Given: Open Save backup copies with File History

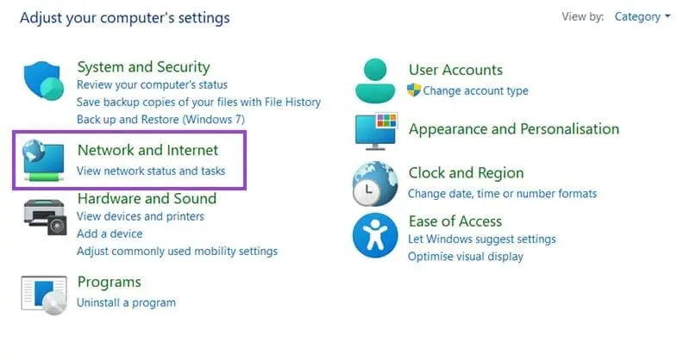Looking at the screenshot, I should tap(198, 102).
